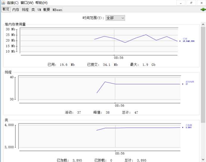Switch to the MBean tab
The height and width of the screenshot is (162, 206).
click(57, 10)
